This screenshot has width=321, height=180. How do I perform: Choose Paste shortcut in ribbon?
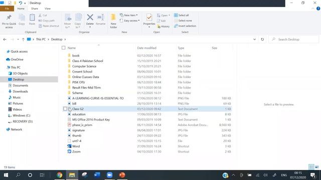(x=49, y=26)
